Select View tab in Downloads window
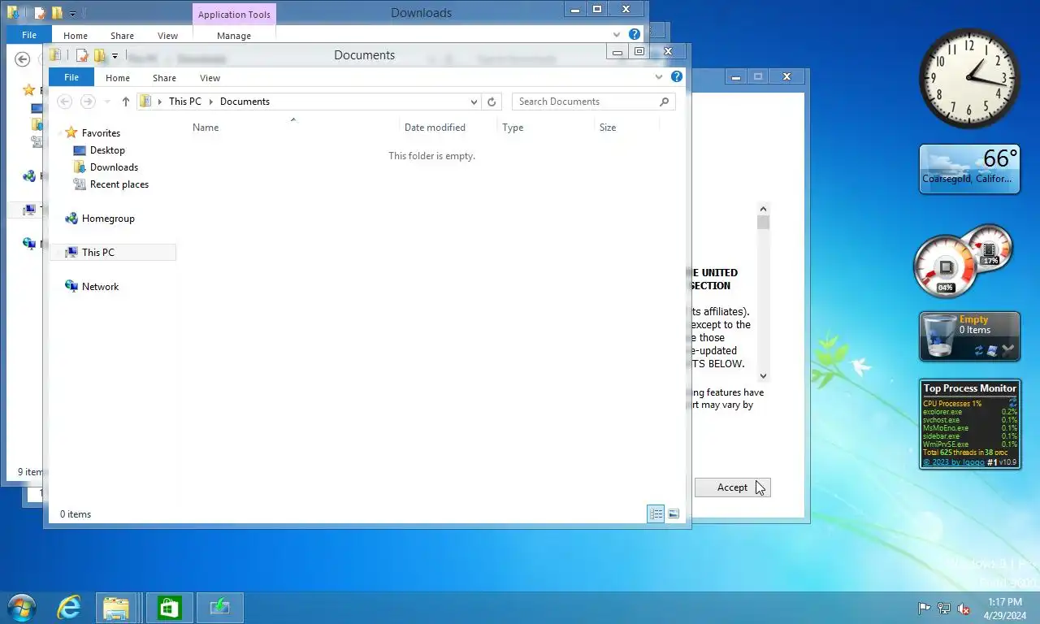Viewport: 1040px width, 624px height. [x=167, y=36]
